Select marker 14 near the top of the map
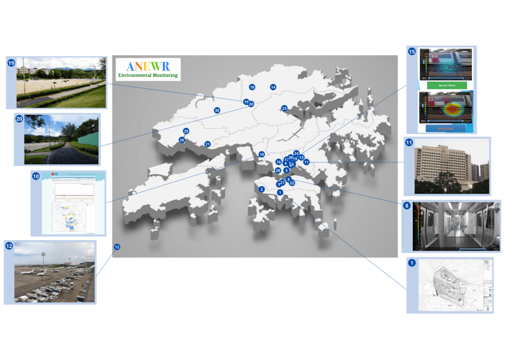The width and height of the screenshot is (505, 358). (x=272, y=86)
